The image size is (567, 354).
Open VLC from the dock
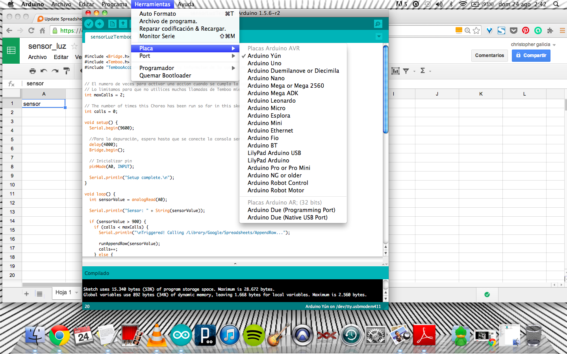coord(156,336)
